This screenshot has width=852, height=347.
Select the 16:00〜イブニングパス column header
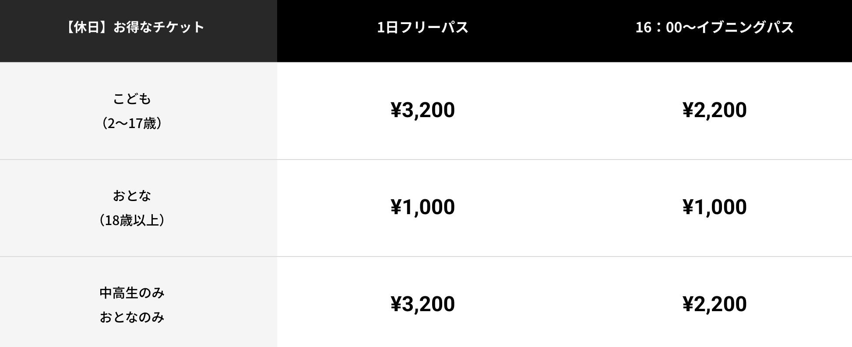(x=715, y=27)
